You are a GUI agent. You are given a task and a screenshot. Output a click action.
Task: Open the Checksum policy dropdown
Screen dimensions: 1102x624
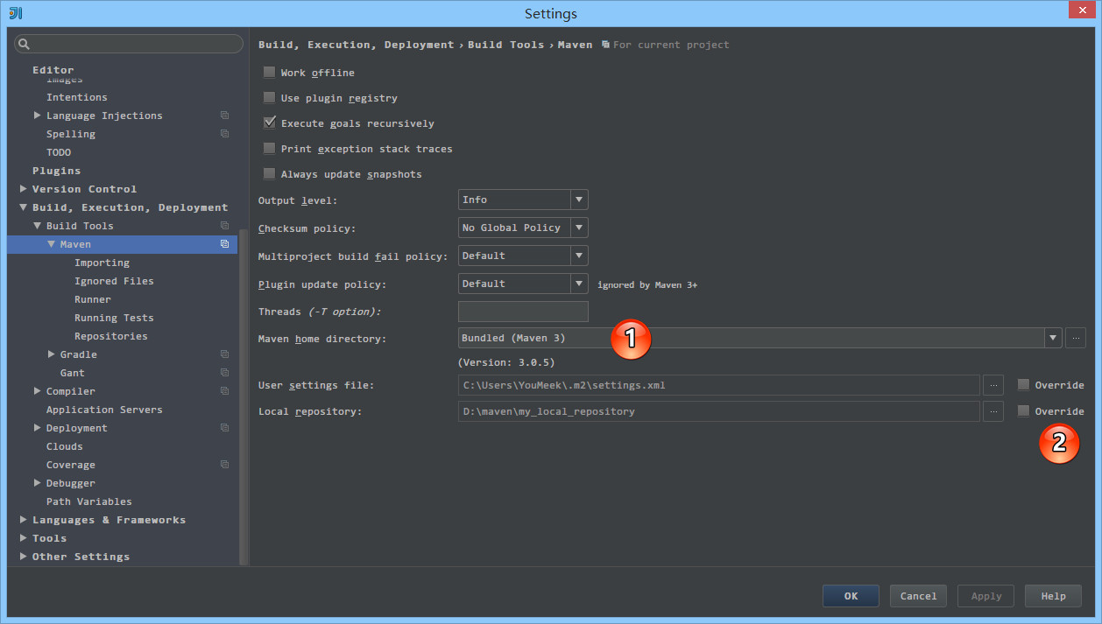click(579, 228)
